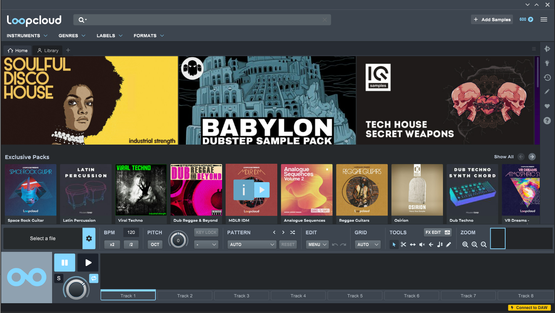Click the zoom-to-fit magnifier icon

coord(465,244)
